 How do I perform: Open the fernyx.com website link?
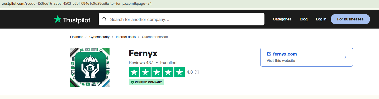(285, 54)
